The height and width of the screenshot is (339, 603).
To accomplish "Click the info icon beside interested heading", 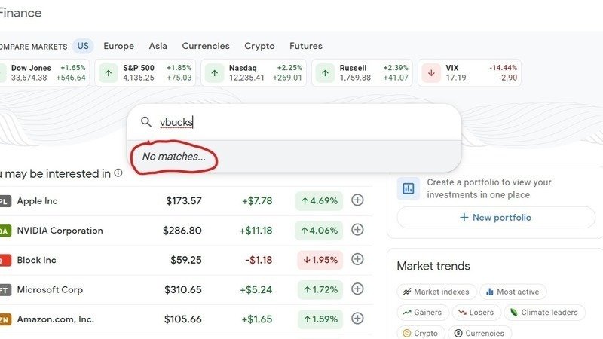I will coord(118,173).
